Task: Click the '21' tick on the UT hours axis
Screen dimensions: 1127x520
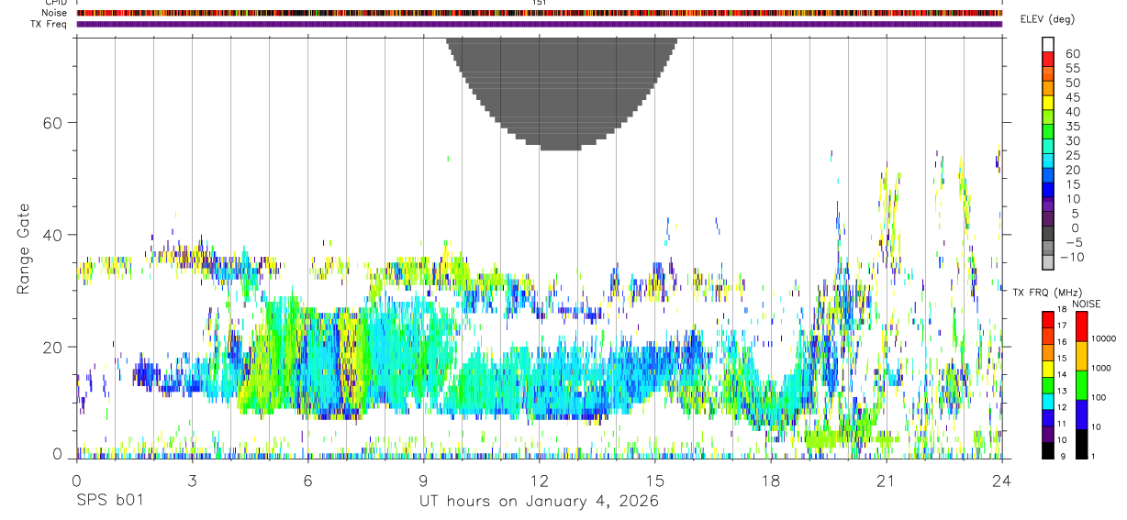Action: (x=886, y=481)
